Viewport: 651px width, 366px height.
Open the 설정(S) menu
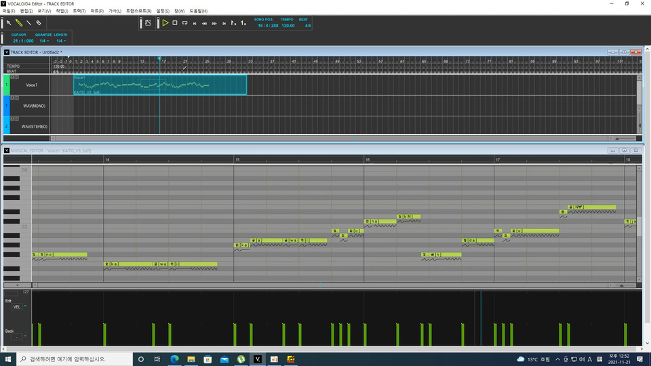pos(163,11)
